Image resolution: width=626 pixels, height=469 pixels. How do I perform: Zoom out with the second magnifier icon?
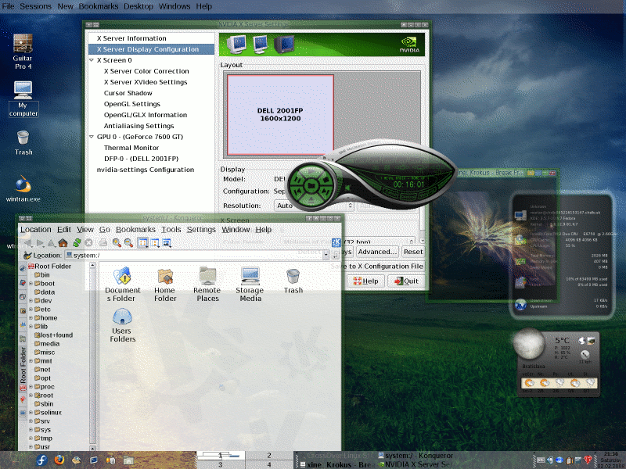[x=128, y=242]
